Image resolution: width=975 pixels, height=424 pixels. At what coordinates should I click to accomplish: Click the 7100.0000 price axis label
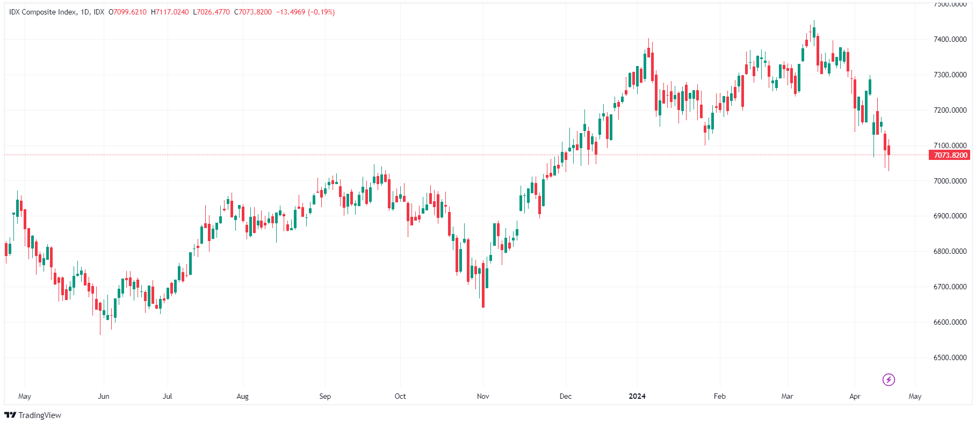pos(950,145)
